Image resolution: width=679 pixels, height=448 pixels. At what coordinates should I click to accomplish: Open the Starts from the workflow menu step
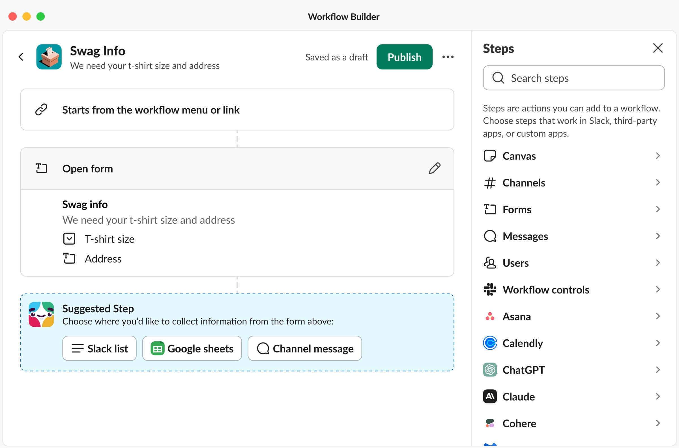pyautogui.click(x=237, y=109)
